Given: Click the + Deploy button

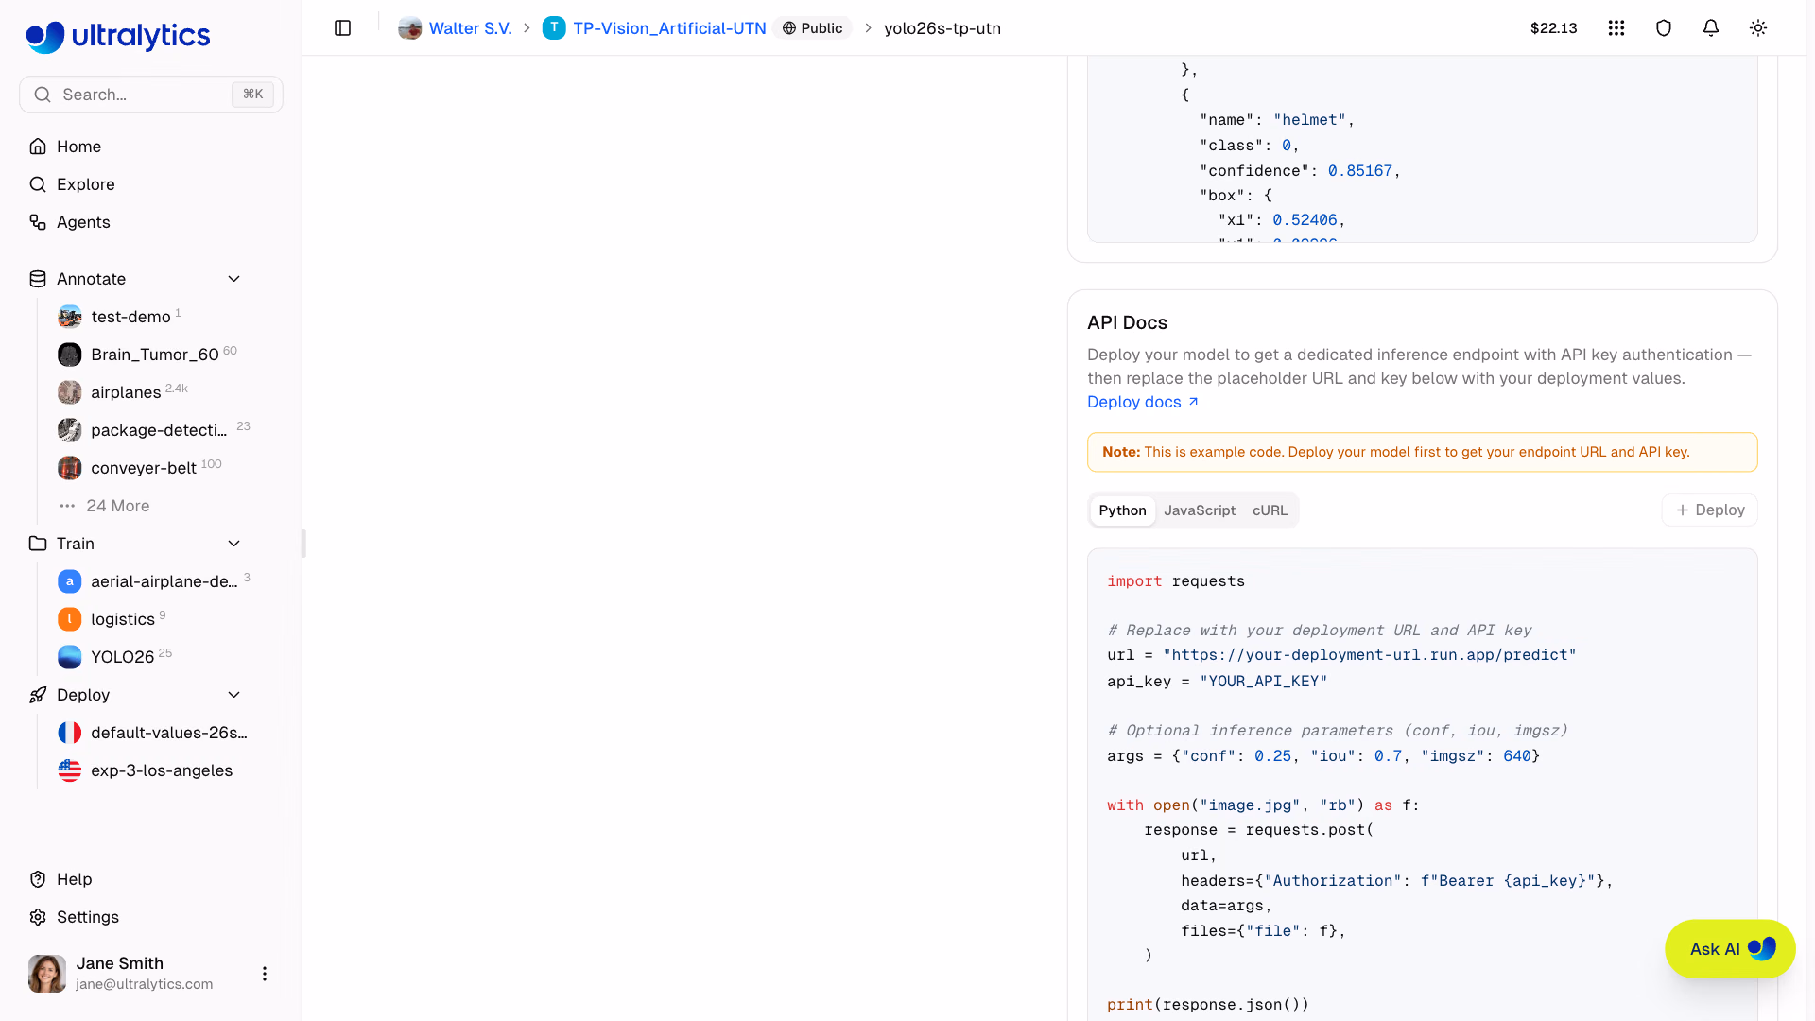Looking at the screenshot, I should 1710,510.
